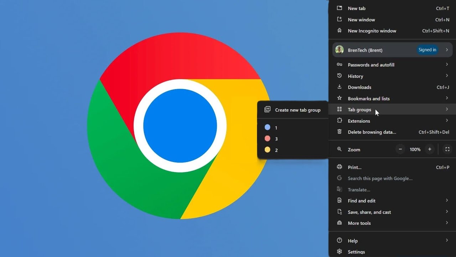Click the Create new tab group plus icon
The height and width of the screenshot is (257, 456).
tap(267, 110)
